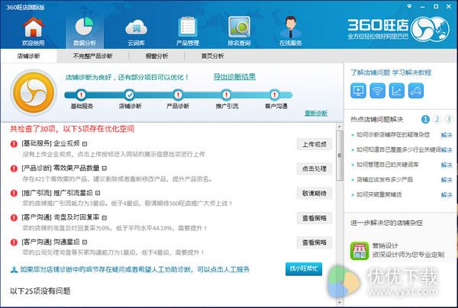Click 查看策略 for 询盘及时回复率
Viewport: 458px width, 308px height.
(x=314, y=218)
